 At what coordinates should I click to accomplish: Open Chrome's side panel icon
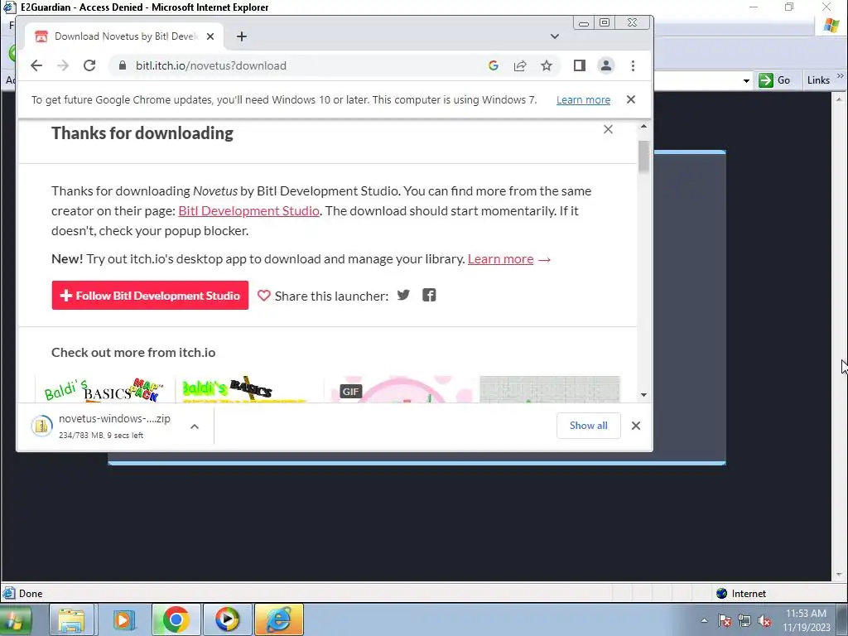tap(579, 66)
